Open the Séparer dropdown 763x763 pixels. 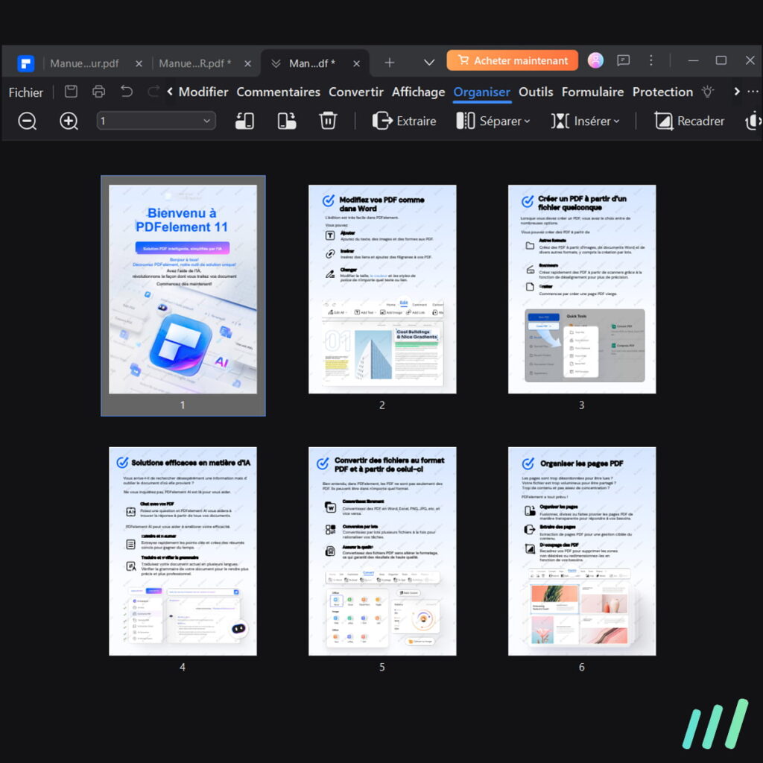(x=493, y=121)
